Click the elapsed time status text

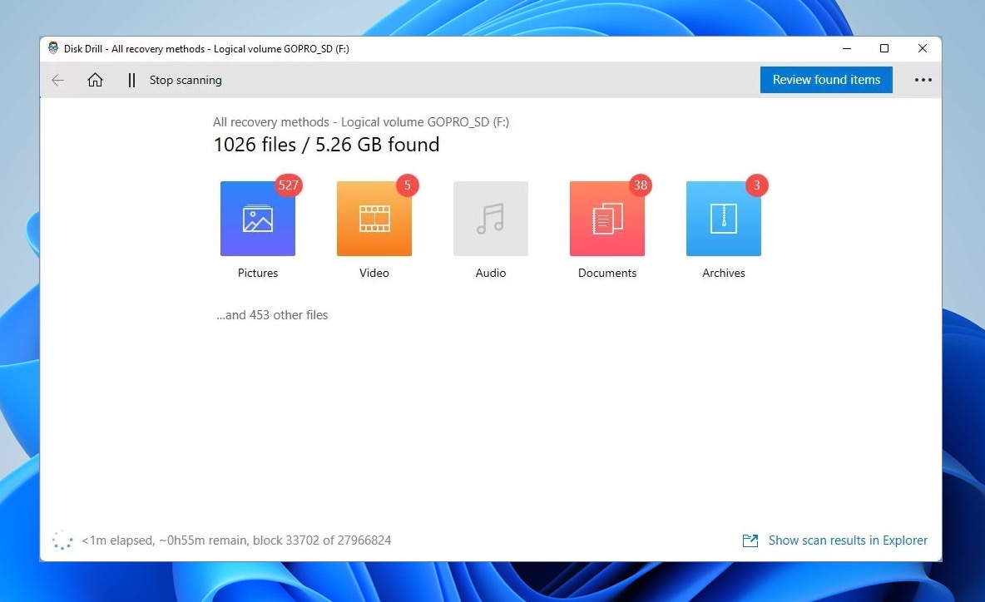click(236, 540)
